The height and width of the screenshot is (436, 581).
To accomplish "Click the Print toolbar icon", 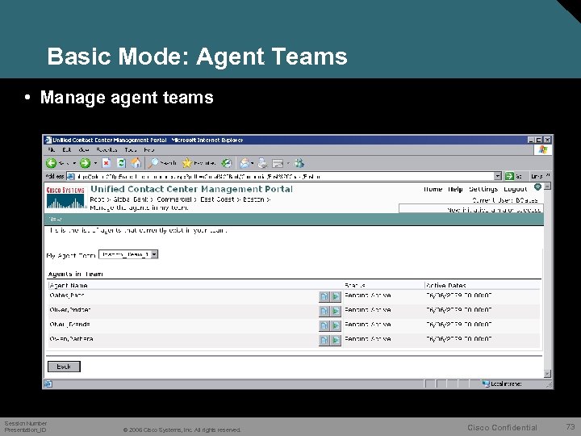I will click(x=262, y=163).
